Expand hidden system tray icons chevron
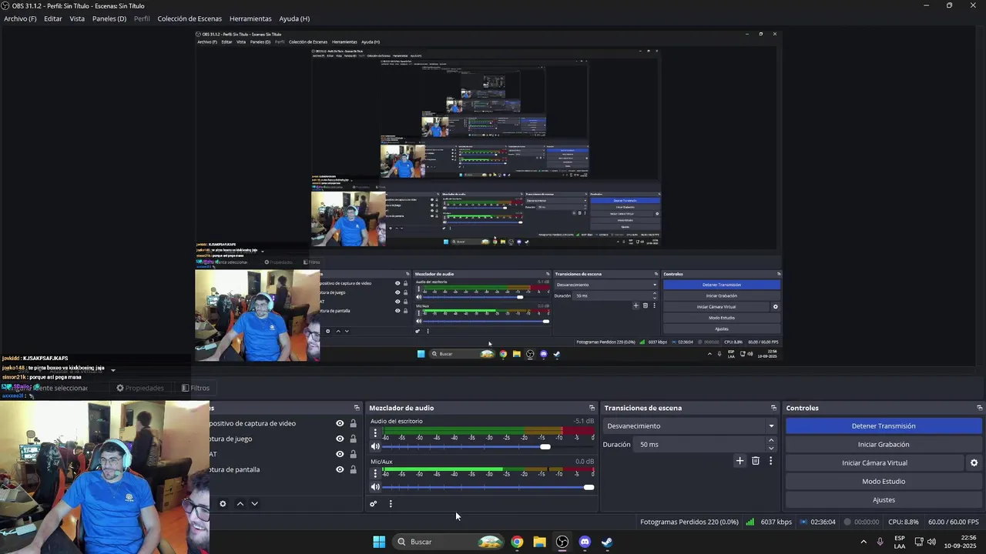Image resolution: width=986 pixels, height=554 pixels. (x=863, y=542)
